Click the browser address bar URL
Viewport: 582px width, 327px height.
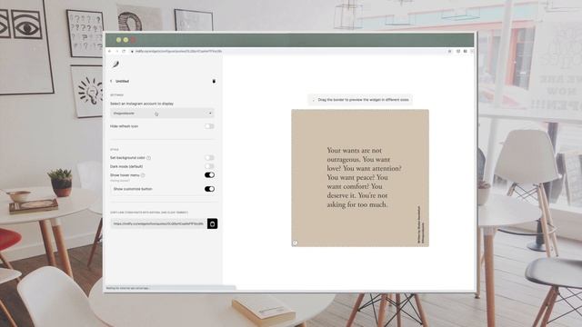pyautogui.click(x=178, y=51)
